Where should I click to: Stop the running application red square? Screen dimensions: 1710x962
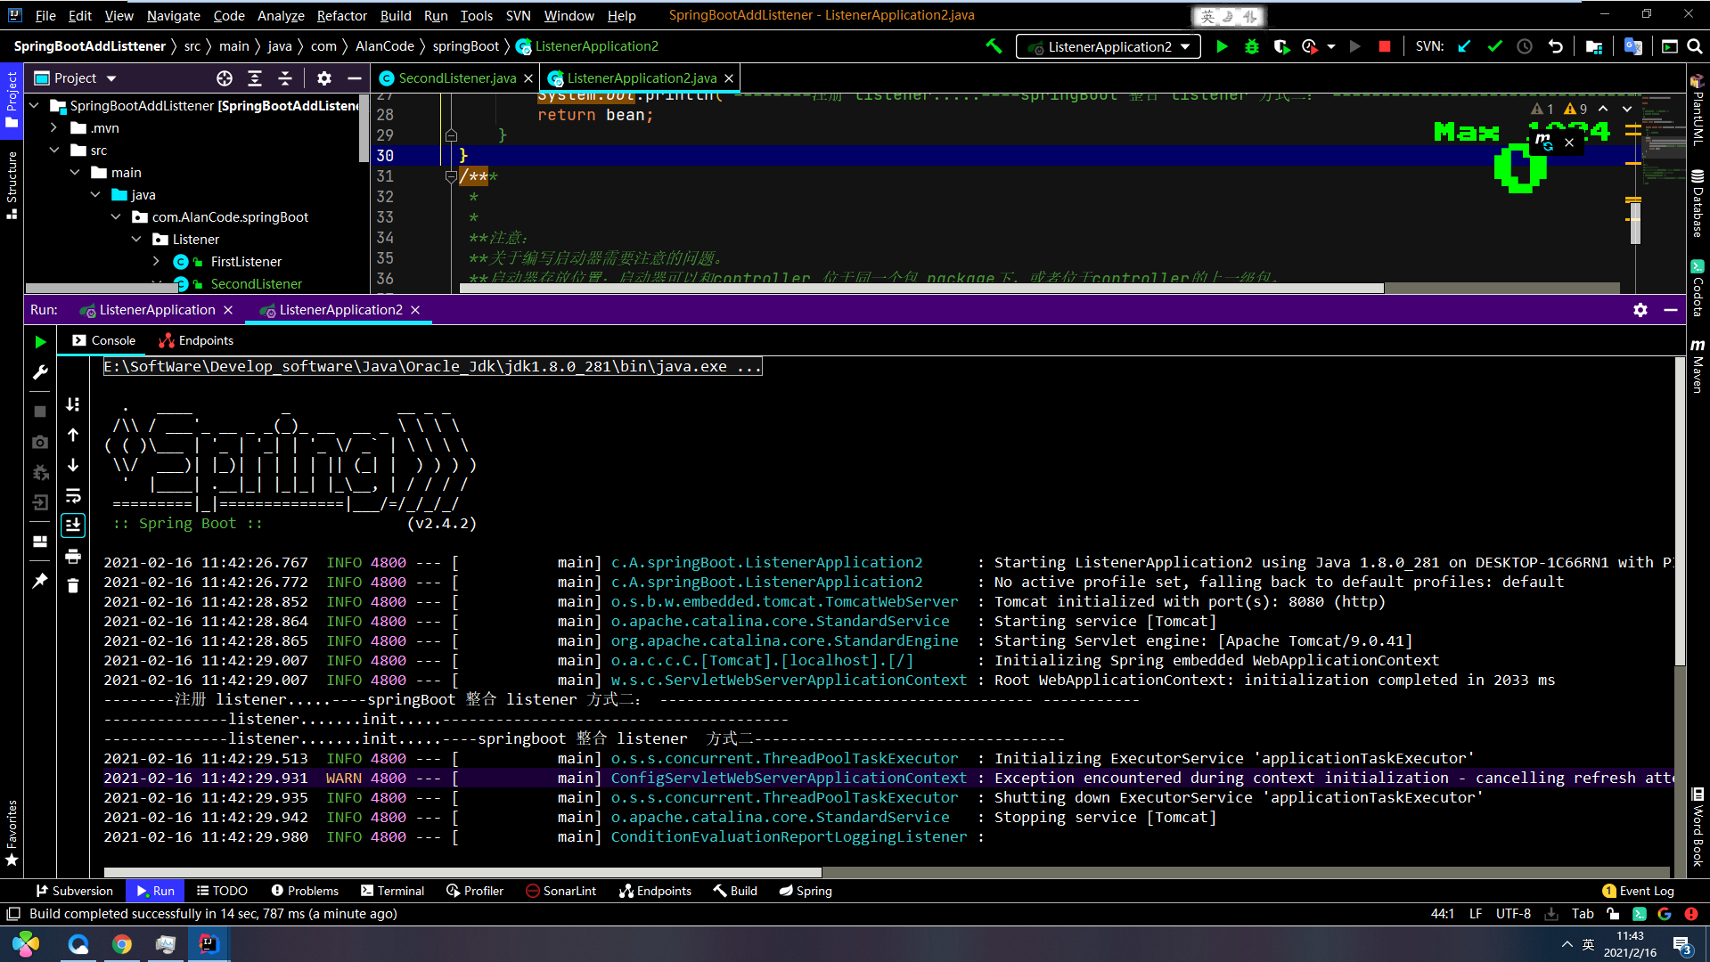click(1384, 46)
